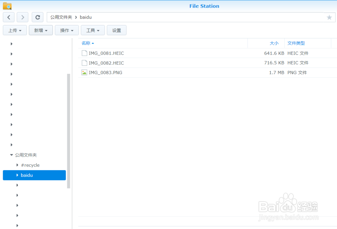Go forward with the right arrow button

tap(23, 17)
